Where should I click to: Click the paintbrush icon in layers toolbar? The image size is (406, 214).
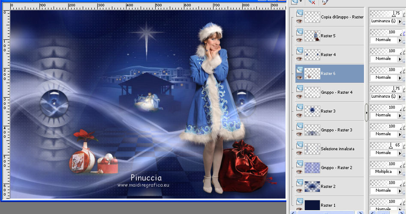click(x=325, y=2)
